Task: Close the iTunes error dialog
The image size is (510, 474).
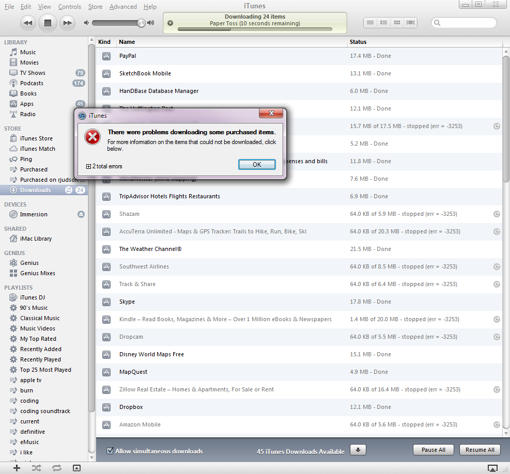Action: (271, 113)
